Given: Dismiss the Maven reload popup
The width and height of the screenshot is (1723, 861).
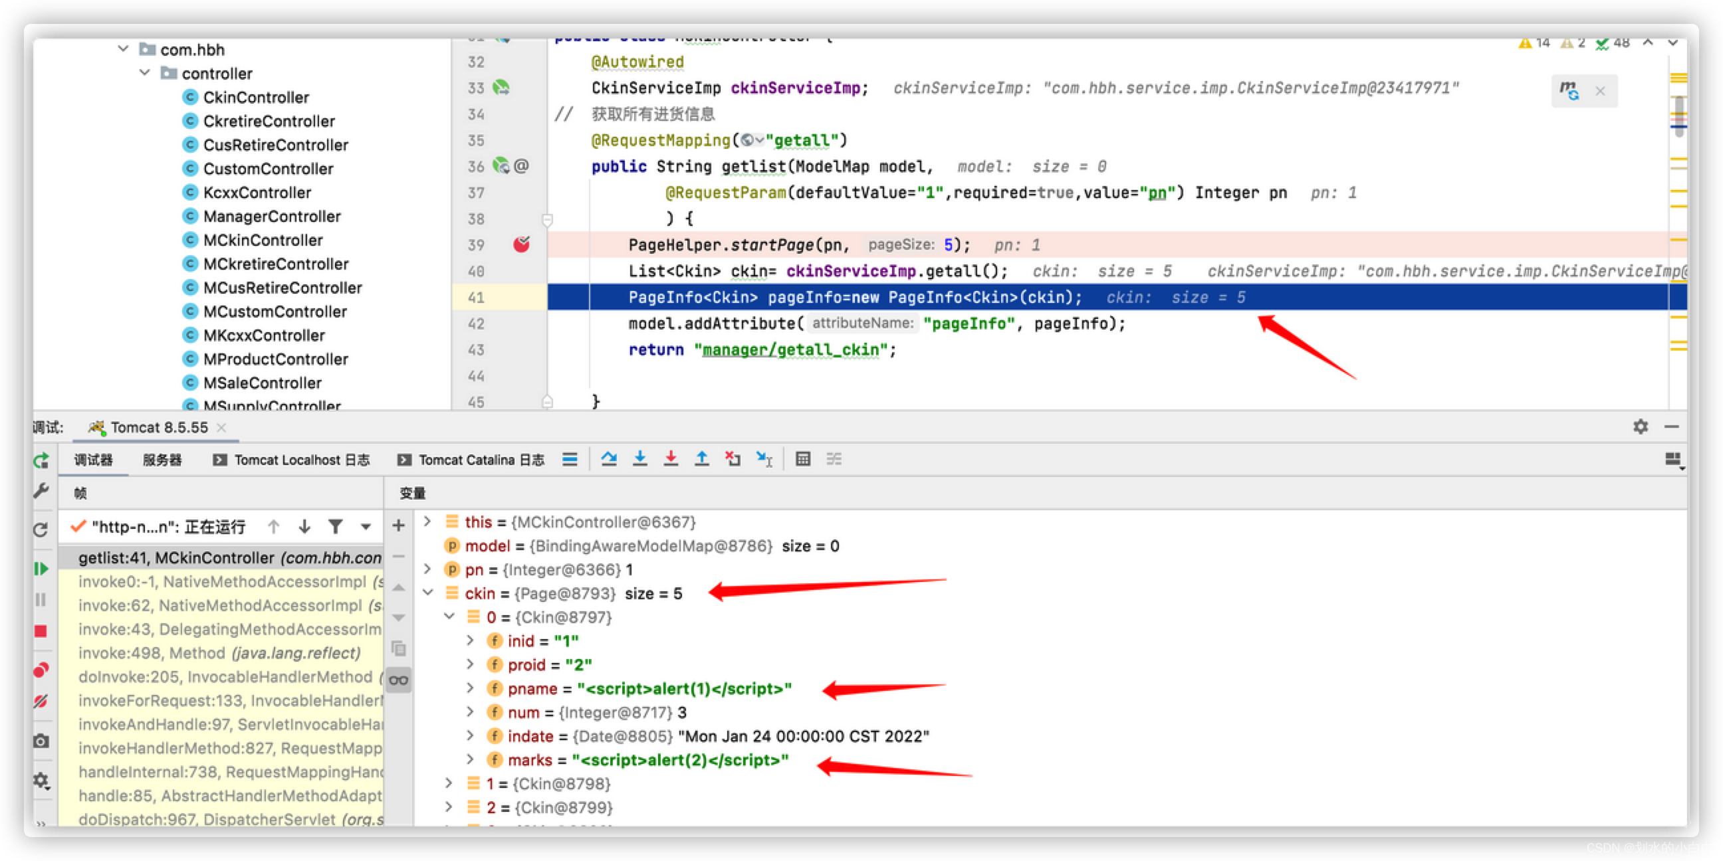Looking at the screenshot, I should (1600, 91).
